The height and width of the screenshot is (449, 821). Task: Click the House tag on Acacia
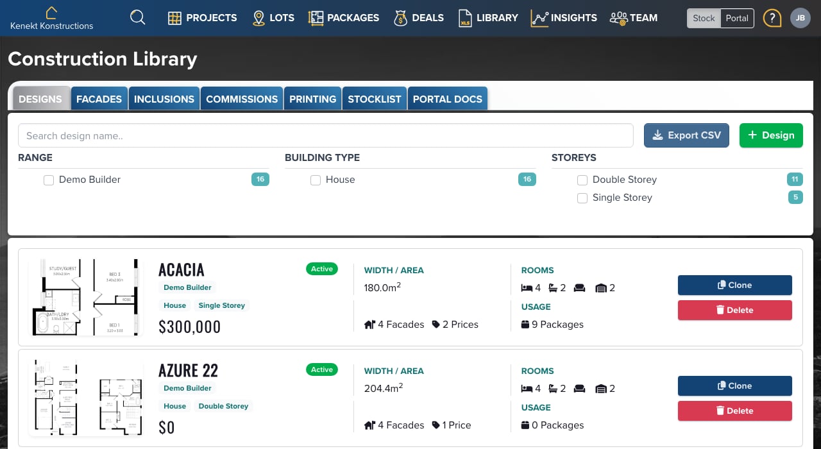pos(174,305)
